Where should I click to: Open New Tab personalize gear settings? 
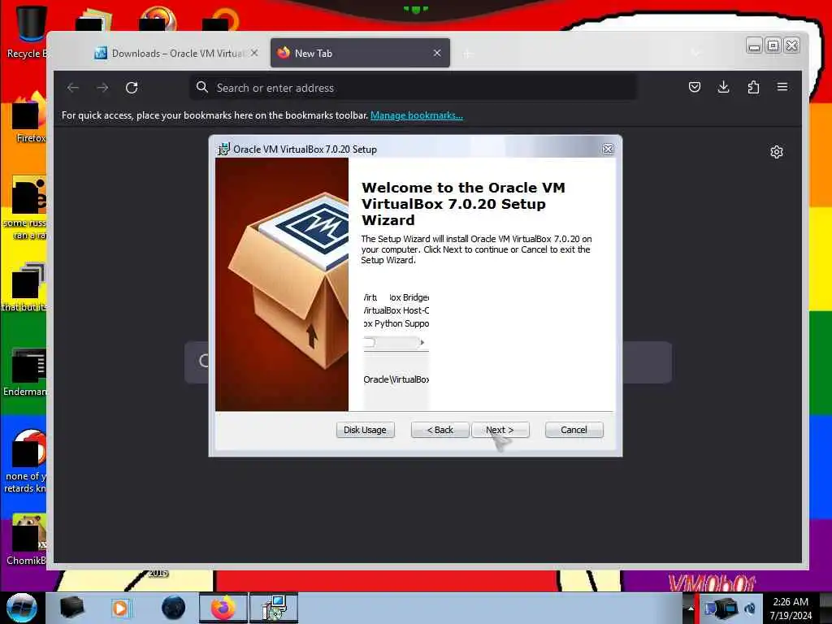click(776, 152)
